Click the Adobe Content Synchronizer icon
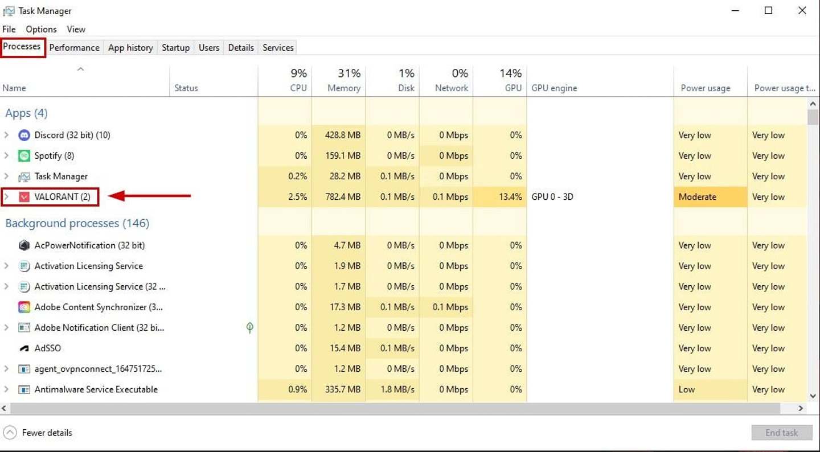This screenshot has width=820, height=452. tap(23, 307)
